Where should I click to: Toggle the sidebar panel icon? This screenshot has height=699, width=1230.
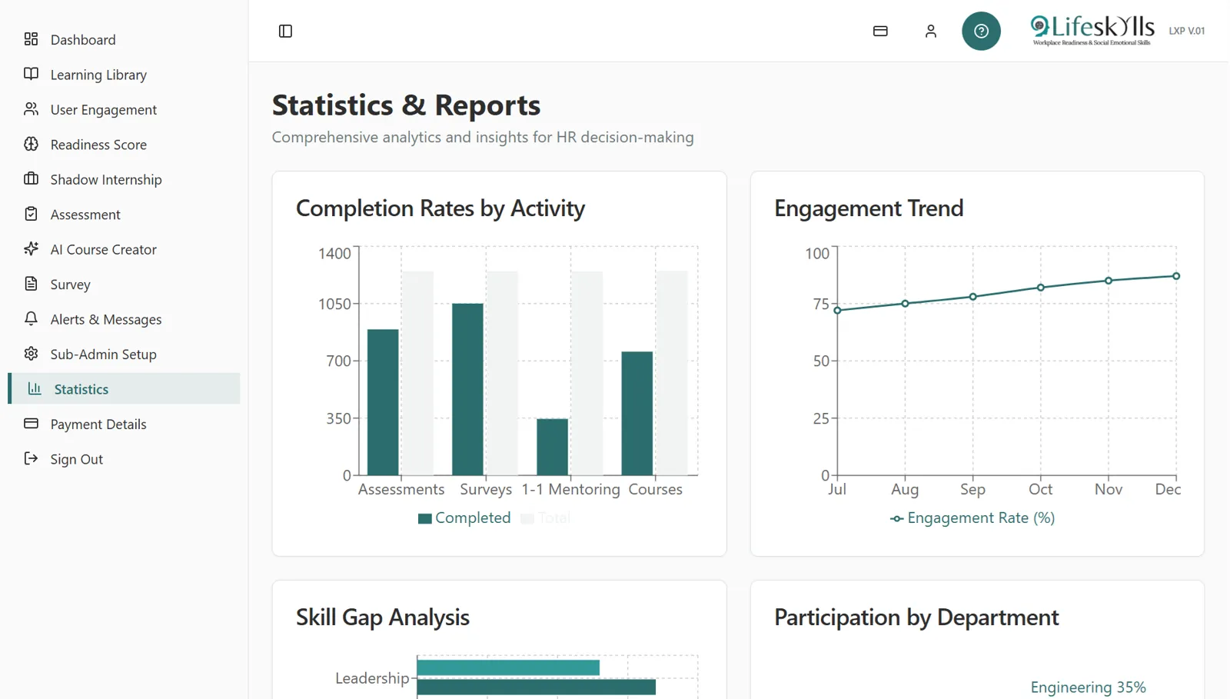click(285, 31)
